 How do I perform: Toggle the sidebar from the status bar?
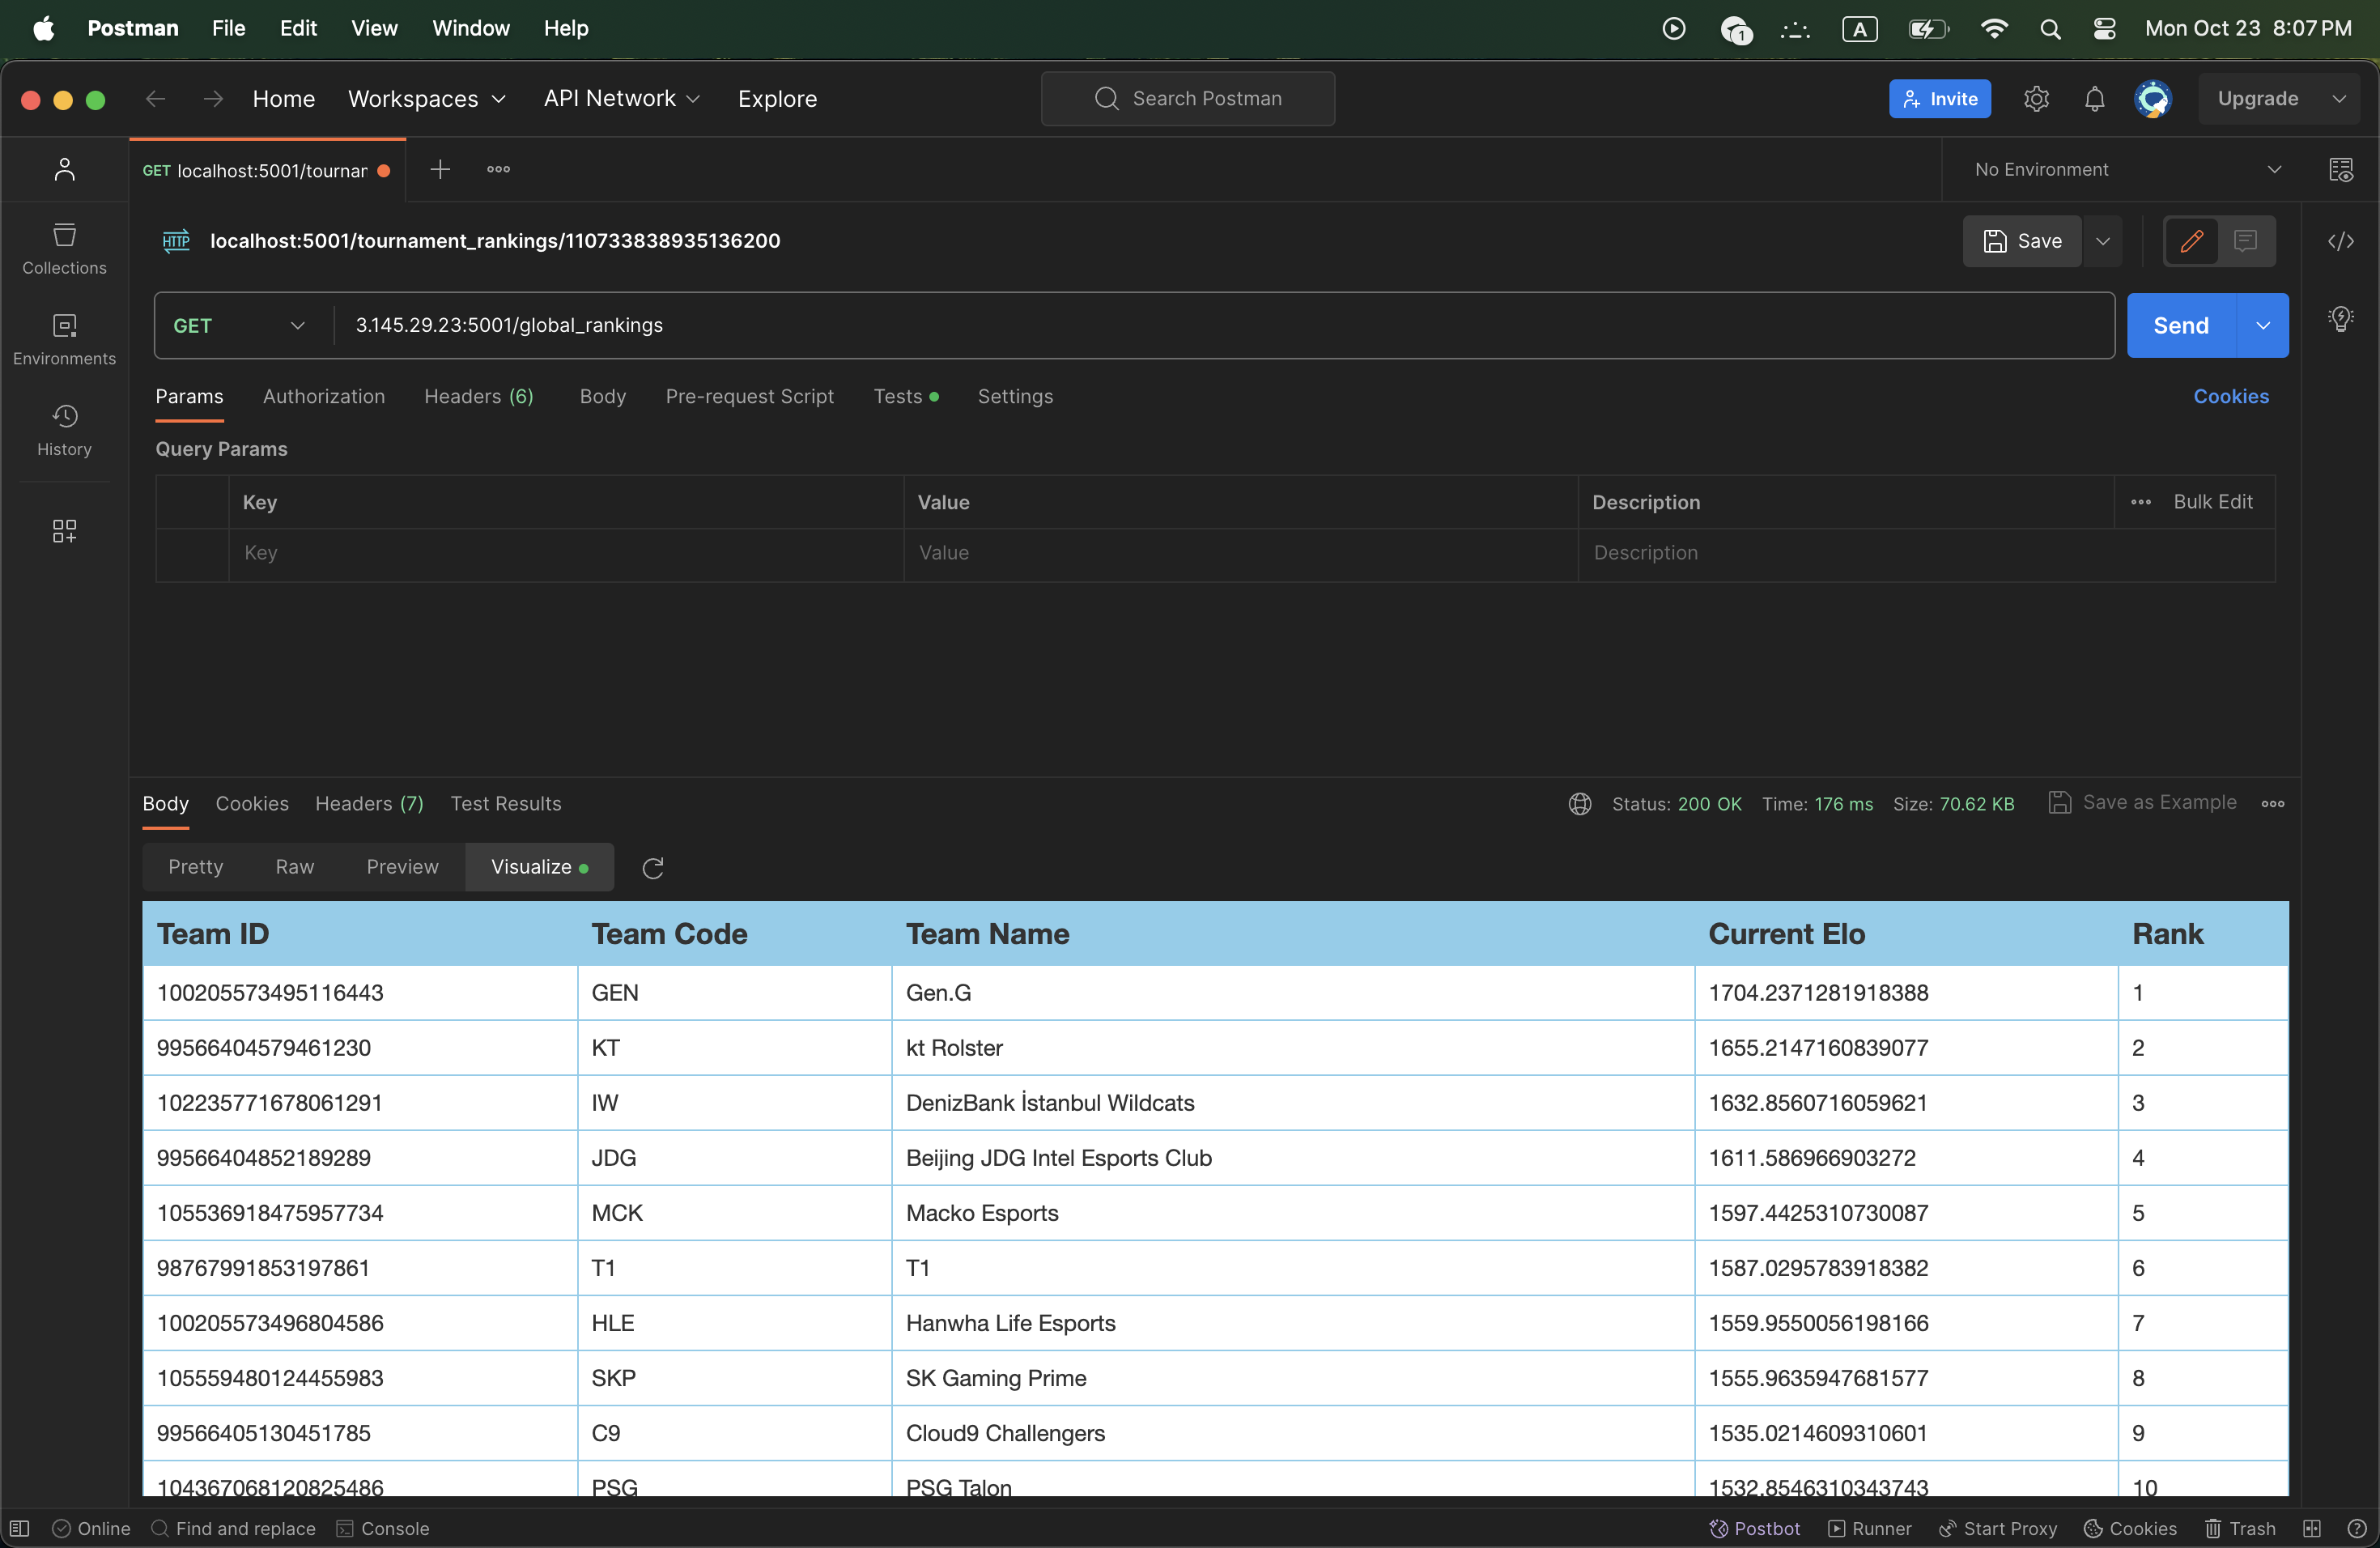20,1528
